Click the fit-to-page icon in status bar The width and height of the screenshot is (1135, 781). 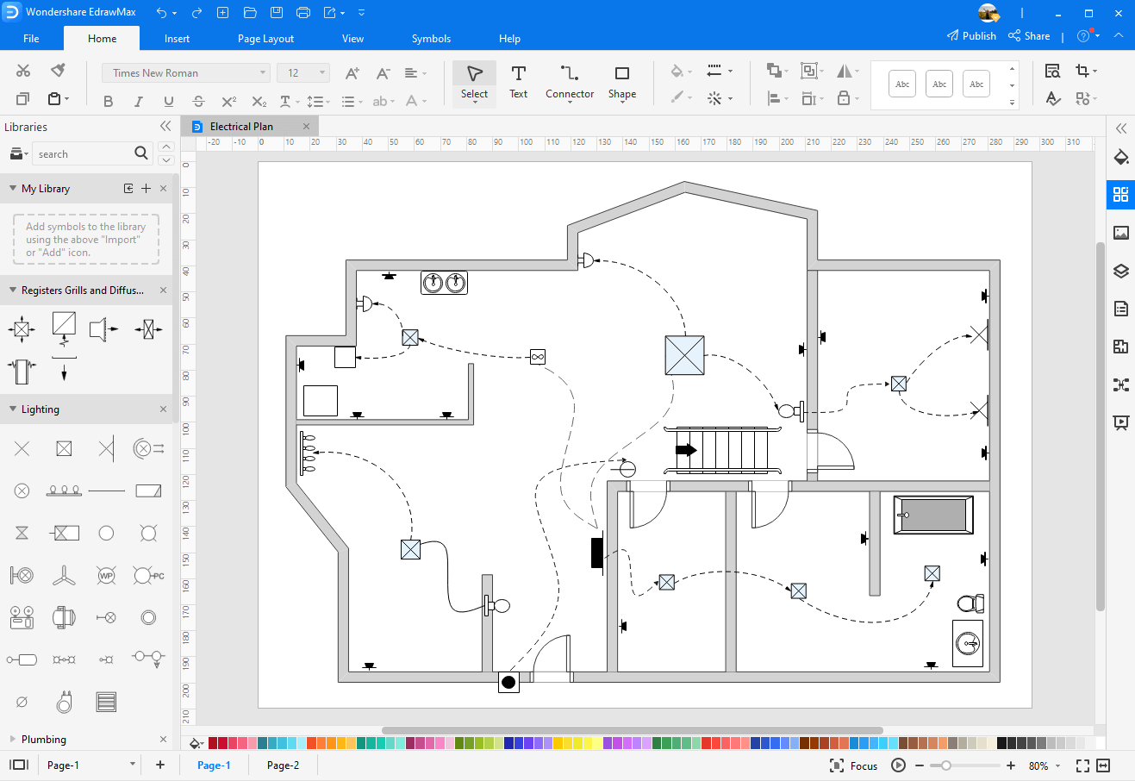(x=1082, y=765)
